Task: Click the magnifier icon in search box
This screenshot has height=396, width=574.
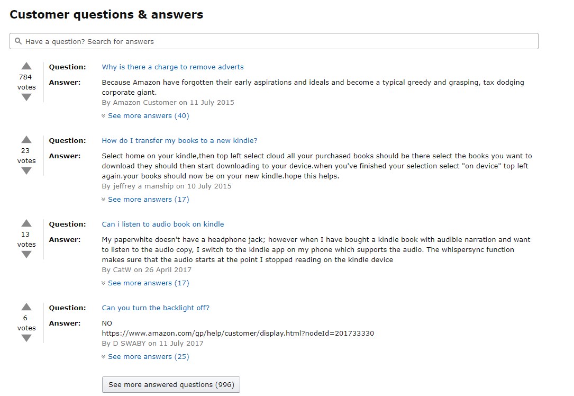Action: point(19,41)
